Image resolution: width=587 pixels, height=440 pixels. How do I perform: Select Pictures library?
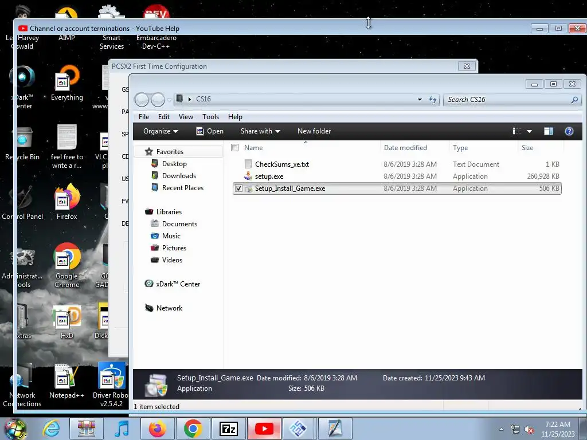click(x=174, y=247)
